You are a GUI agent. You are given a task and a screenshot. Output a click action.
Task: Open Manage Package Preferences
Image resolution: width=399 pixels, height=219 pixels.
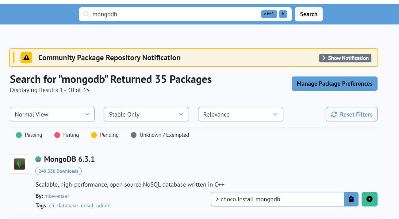[335, 84]
